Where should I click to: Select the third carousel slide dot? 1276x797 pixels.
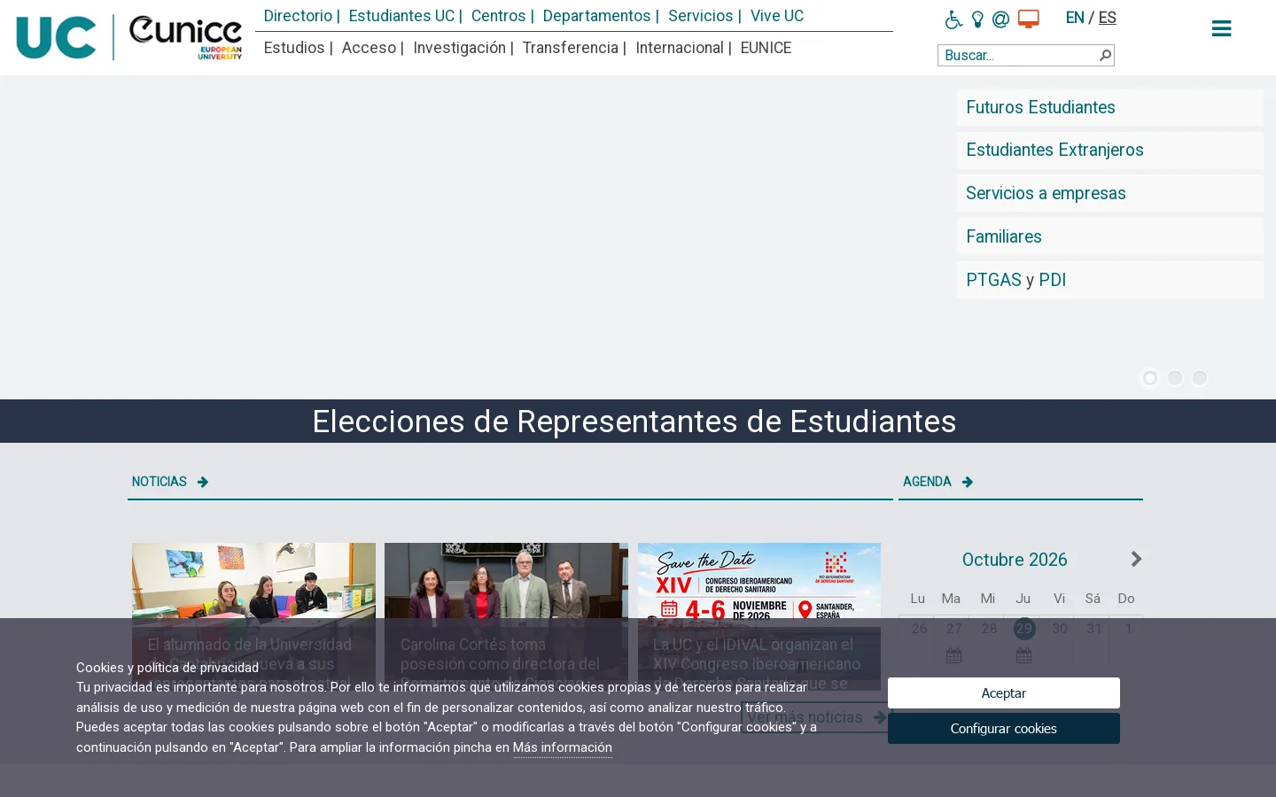(1199, 378)
